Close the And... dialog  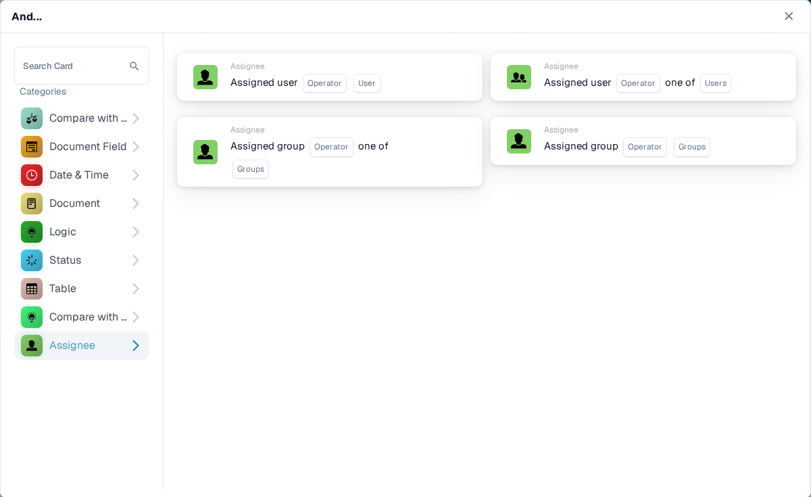tap(789, 16)
